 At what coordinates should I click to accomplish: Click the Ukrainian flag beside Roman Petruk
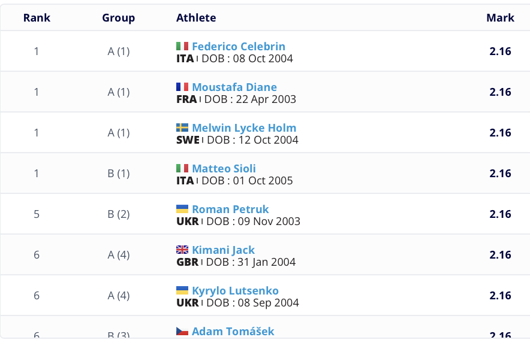pos(182,209)
